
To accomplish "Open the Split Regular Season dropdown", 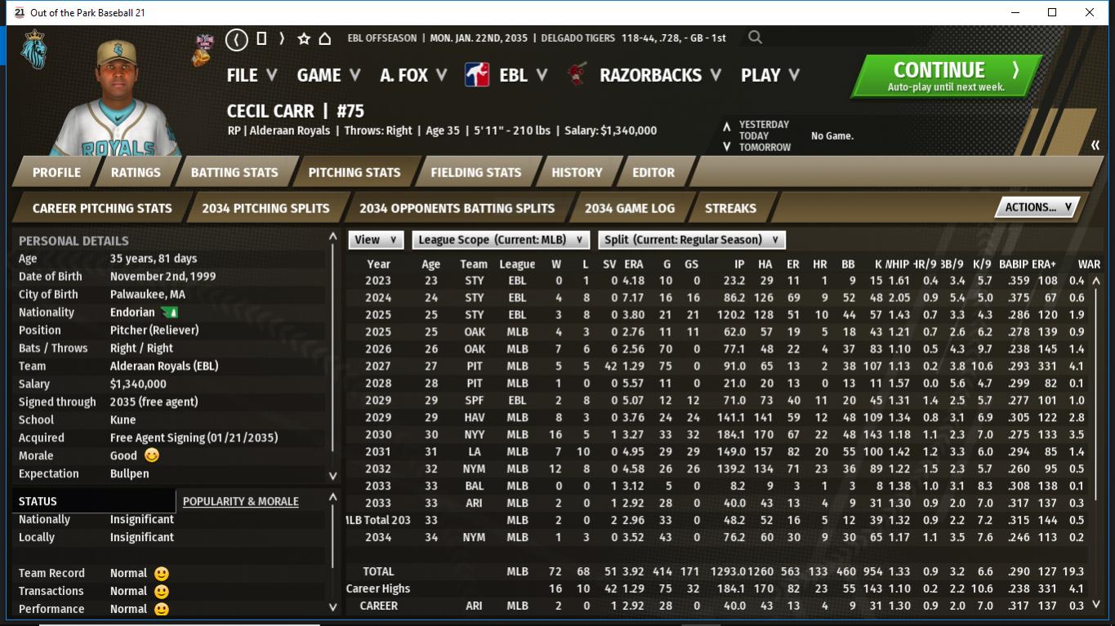I will [x=692, y=240].
